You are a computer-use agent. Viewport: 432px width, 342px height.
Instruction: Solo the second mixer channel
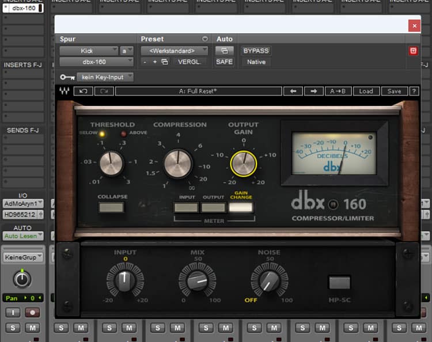pos(61,328)
